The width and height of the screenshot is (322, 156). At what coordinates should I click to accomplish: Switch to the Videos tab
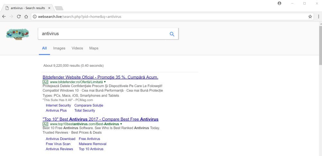click(77, 48)
